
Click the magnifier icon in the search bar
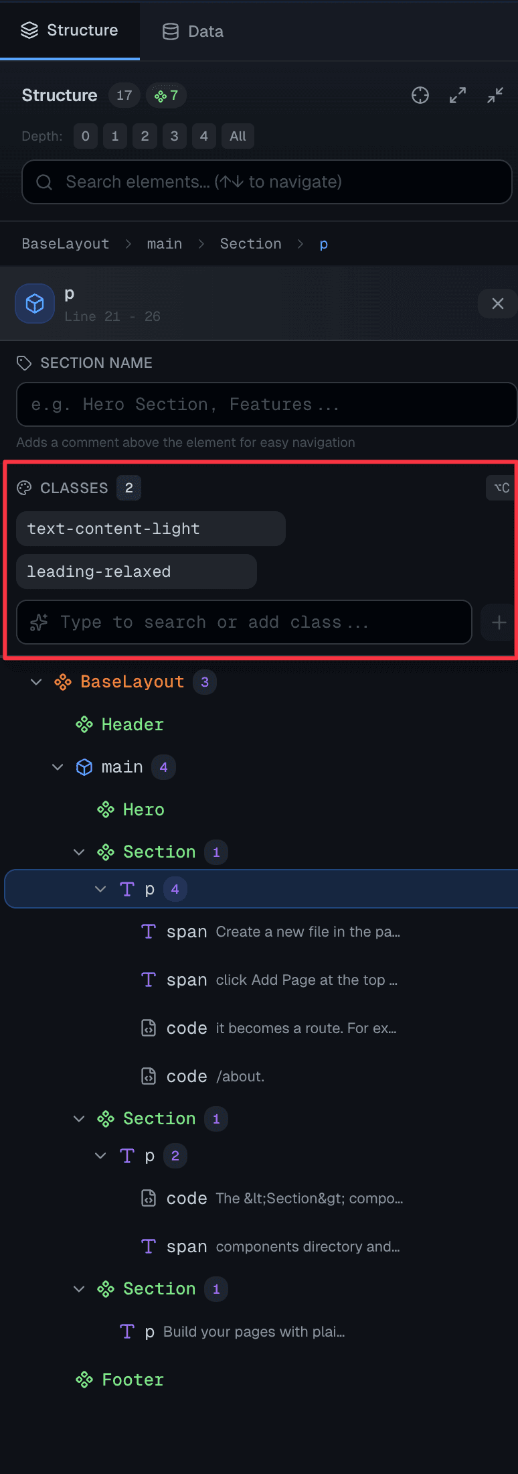point(44,182)
